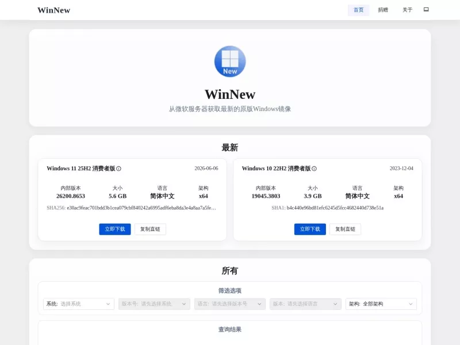Open the 系统 选择系统 dropdown

79,304
